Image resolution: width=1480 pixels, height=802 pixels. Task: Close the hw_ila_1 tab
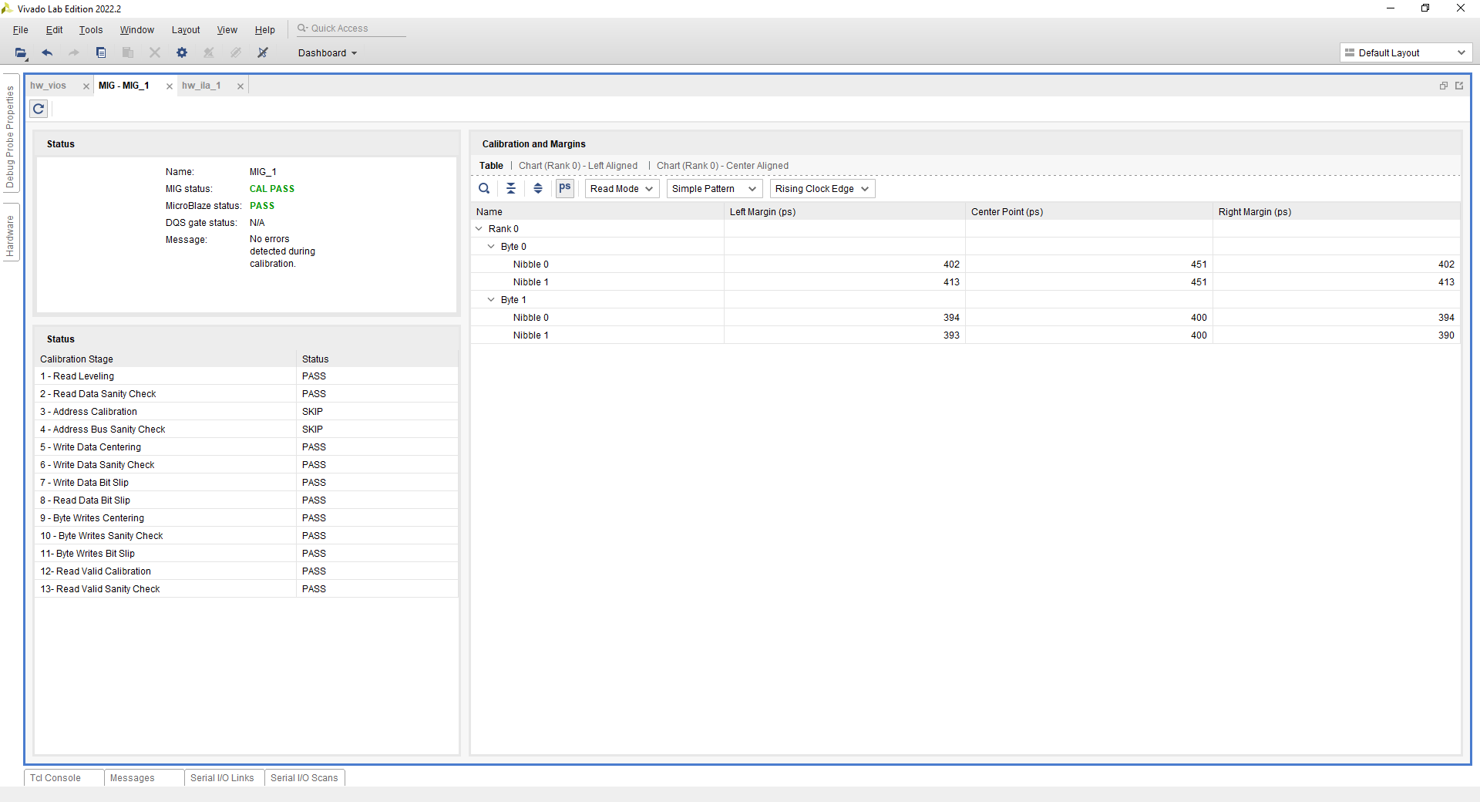click(x=240, y=86)
